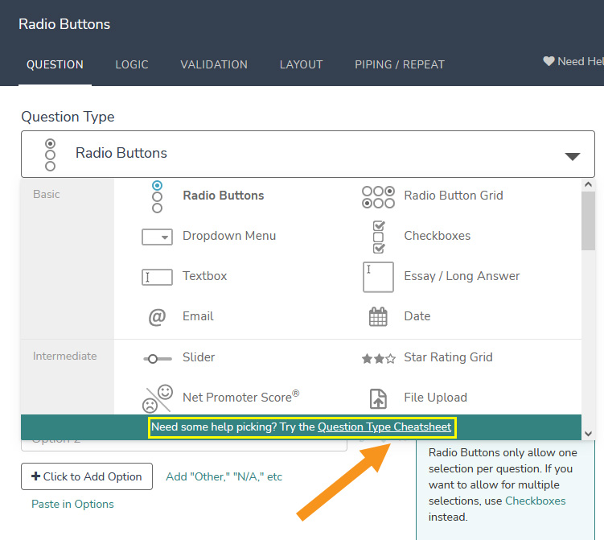Open the Question Type Cheatsheet link
This screenshot has width=604, height=540.
click(x=384, y=427)
